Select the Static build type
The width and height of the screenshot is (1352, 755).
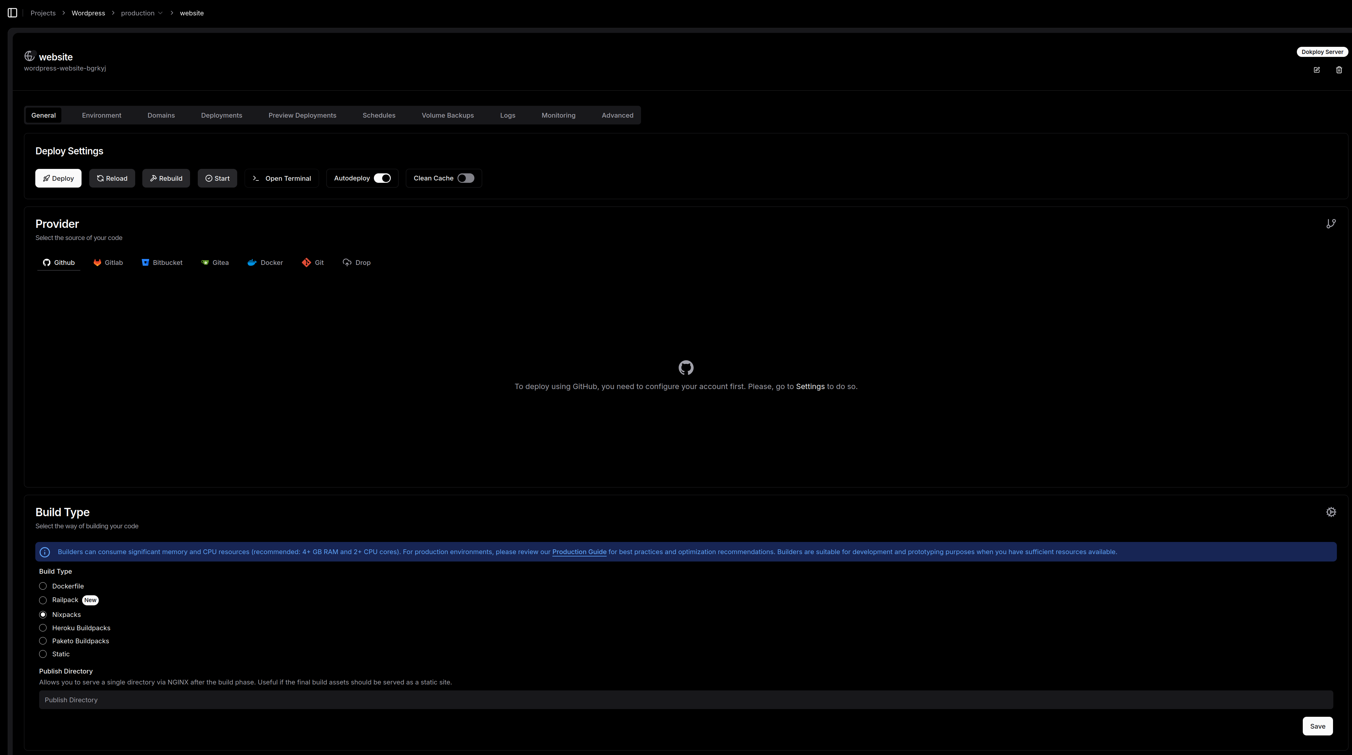click(43, 654)
